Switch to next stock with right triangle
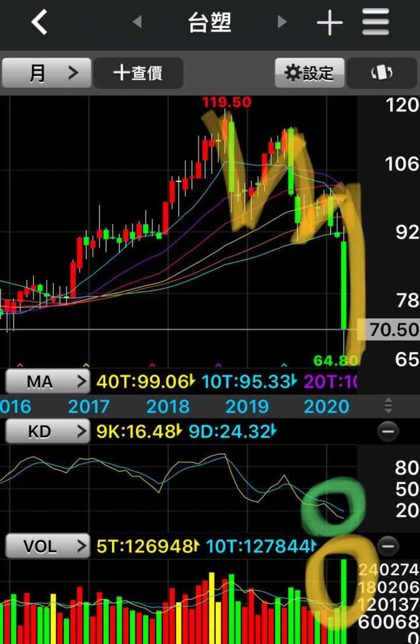The width and height of the screenshot is (420, 644). [282, 22]
